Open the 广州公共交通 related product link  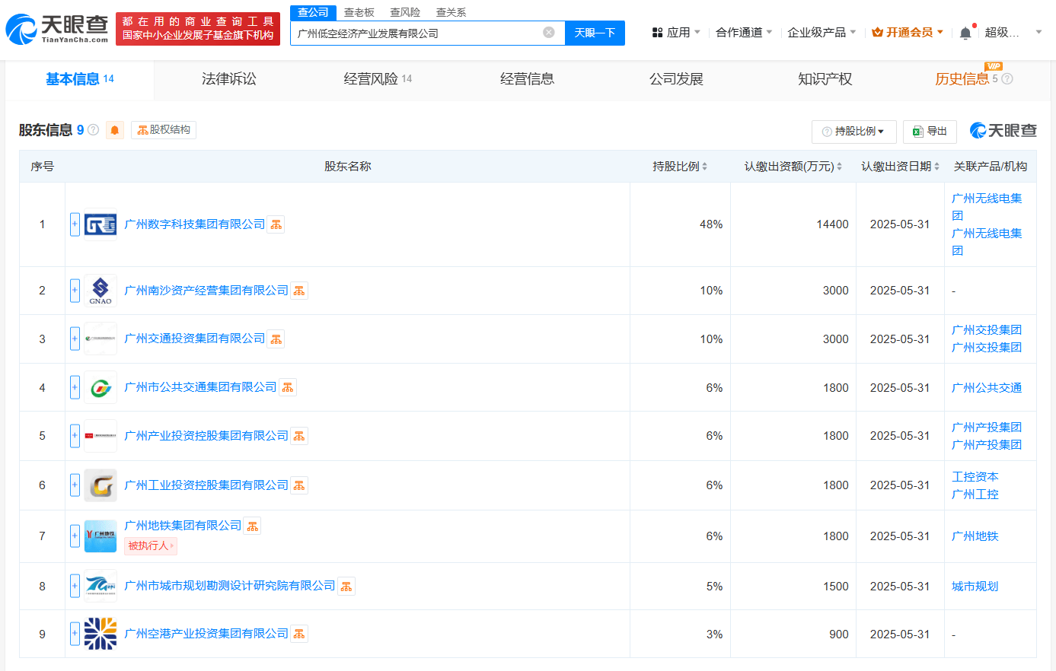(987, 388)
